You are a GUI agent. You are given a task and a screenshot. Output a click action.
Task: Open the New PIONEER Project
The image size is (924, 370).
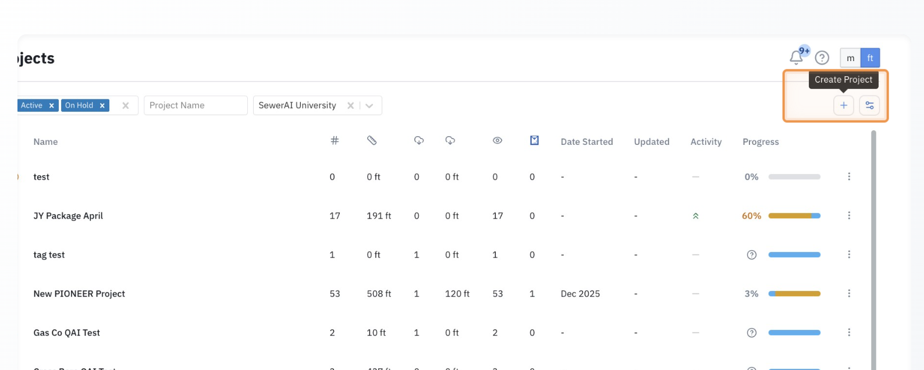(x=79, y=294)
